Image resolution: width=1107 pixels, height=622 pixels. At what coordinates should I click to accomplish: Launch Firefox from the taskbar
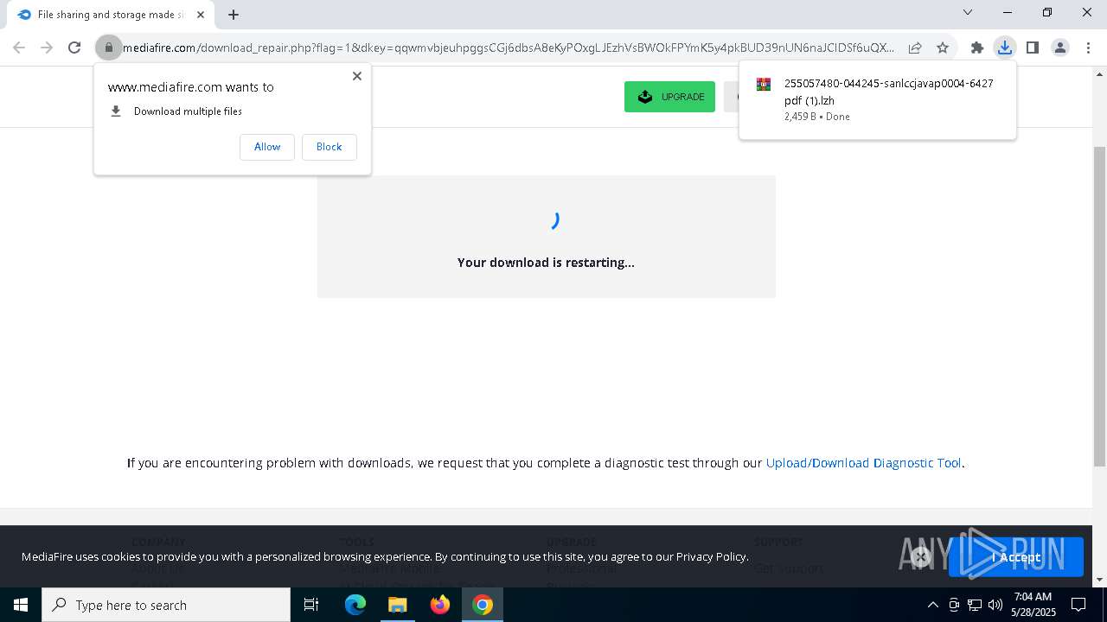click(440, 605)
